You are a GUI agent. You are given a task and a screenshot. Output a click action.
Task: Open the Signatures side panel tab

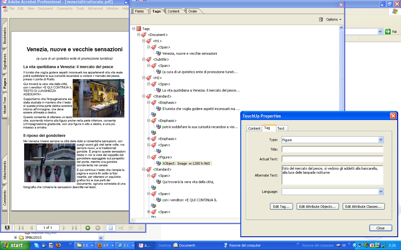[x=5, y=62]
